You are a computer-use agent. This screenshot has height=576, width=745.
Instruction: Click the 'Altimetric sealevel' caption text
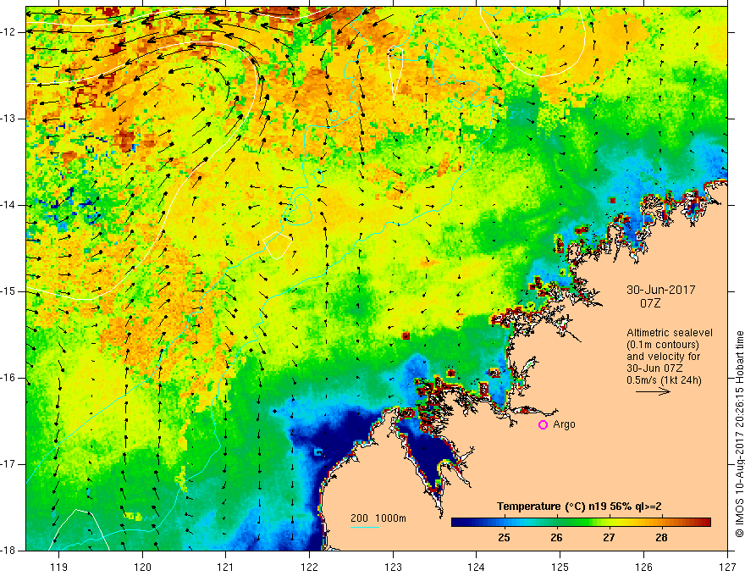[670, 333]
